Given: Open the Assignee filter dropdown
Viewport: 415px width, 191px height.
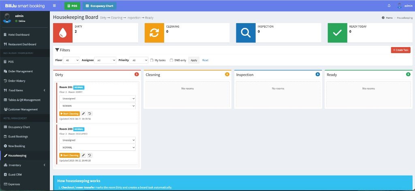Looking at the screenshot, I should [105, 60].
